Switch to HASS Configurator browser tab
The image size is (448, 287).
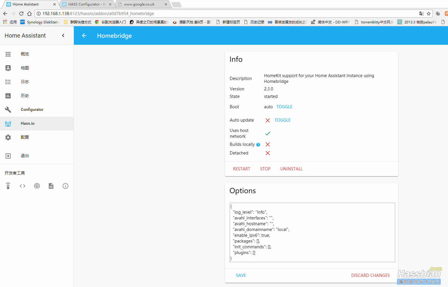[87, 4]
